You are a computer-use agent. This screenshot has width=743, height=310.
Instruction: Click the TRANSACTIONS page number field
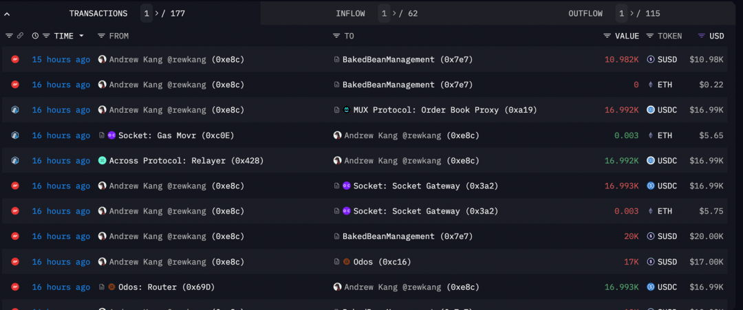pos(147,13)
